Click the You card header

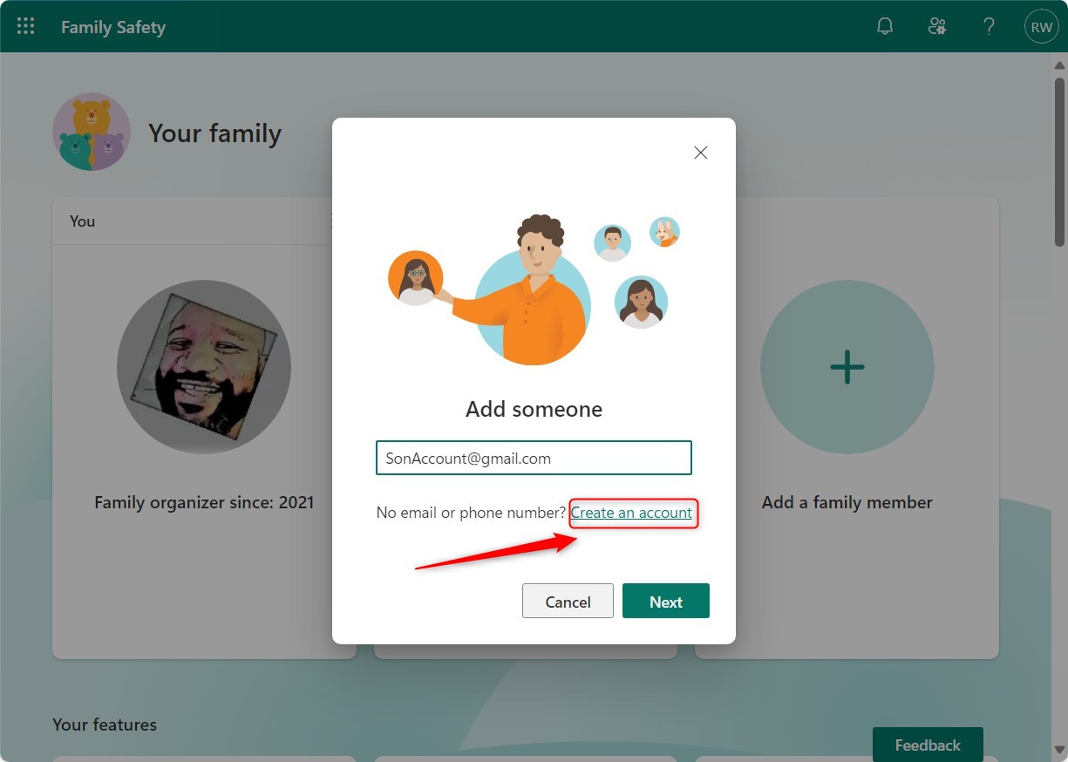(x=82, y=221)
